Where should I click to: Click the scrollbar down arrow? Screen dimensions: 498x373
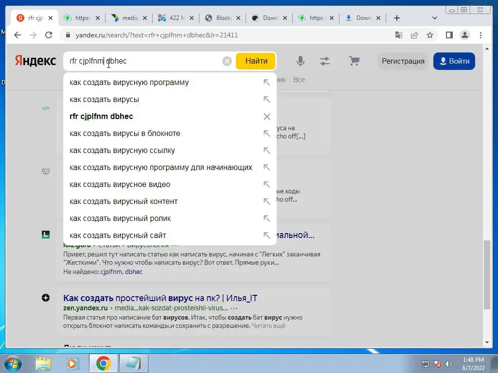point(487,342)
